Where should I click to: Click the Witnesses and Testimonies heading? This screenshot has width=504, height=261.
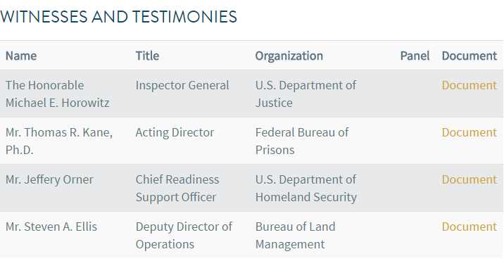pyautogui.click(x=118, y=17)
